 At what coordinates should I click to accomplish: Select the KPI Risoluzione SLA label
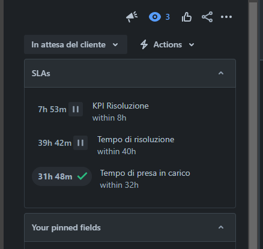[121, 106]
